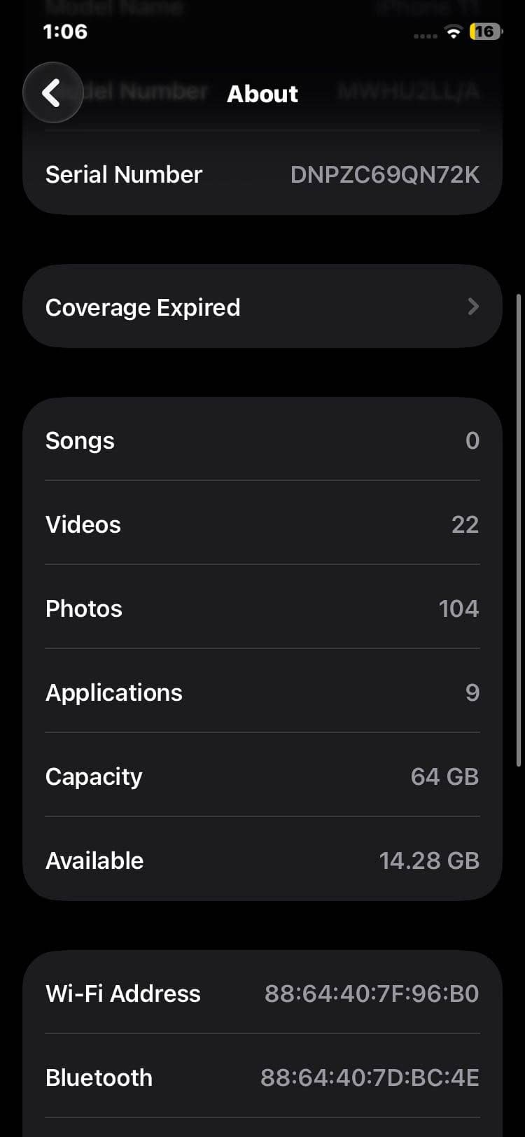Tap the Capacity 64 GB value
The height and width of the screenshot is (1137, 525).
pos(444,776)
